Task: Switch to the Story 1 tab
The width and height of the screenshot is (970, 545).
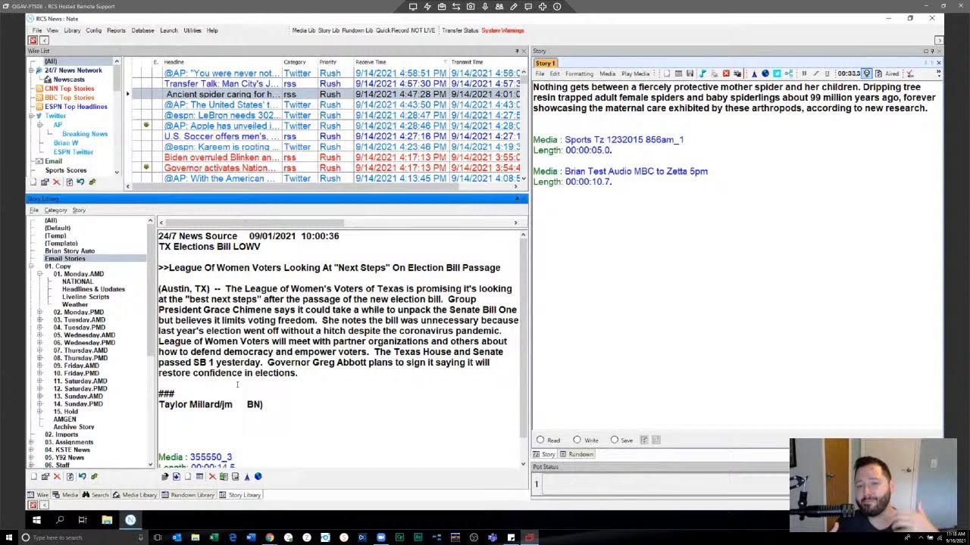Action: 545,63
